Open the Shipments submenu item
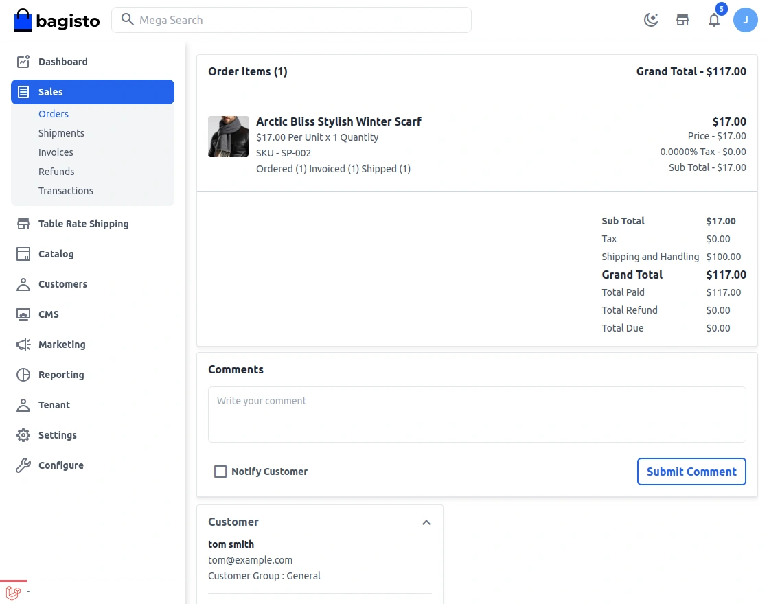The image size is (769, 604). click(x=61, y=133)
